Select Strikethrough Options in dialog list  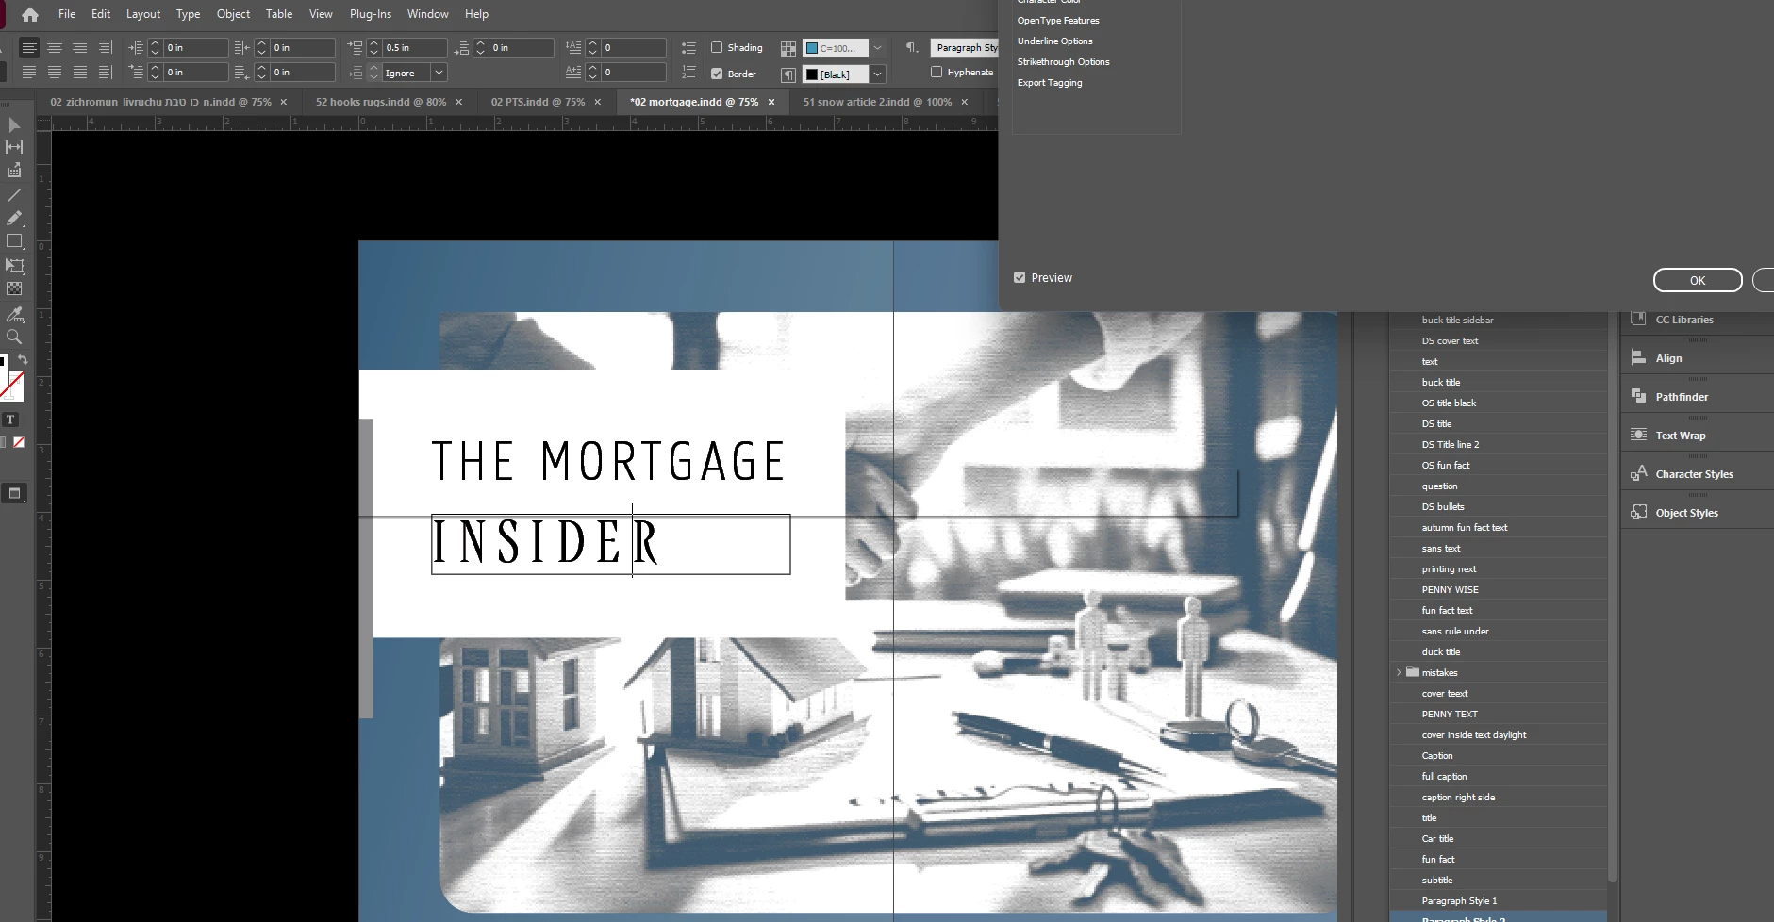point(1063,61)
